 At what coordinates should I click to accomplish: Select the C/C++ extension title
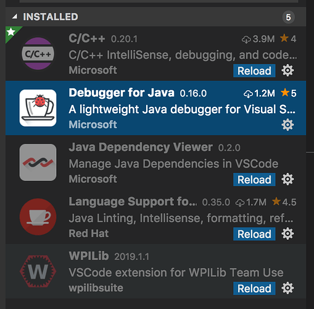[87, 38]
